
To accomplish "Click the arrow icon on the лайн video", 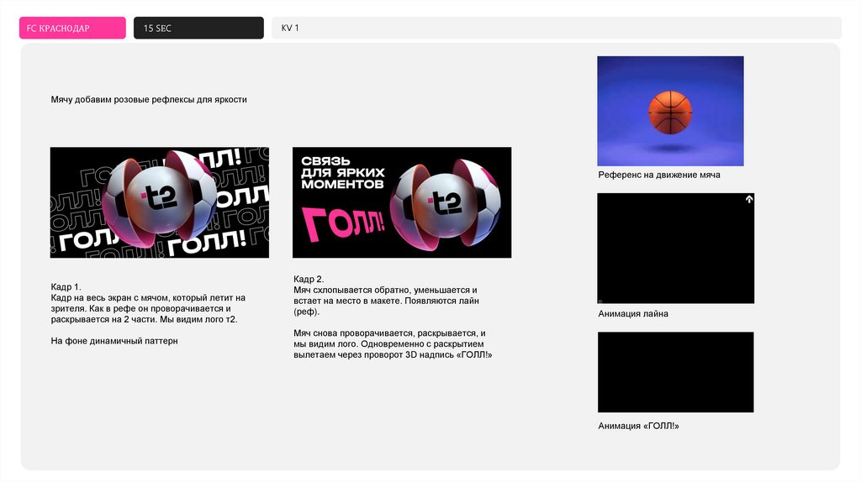I will [x=749, y=200].
